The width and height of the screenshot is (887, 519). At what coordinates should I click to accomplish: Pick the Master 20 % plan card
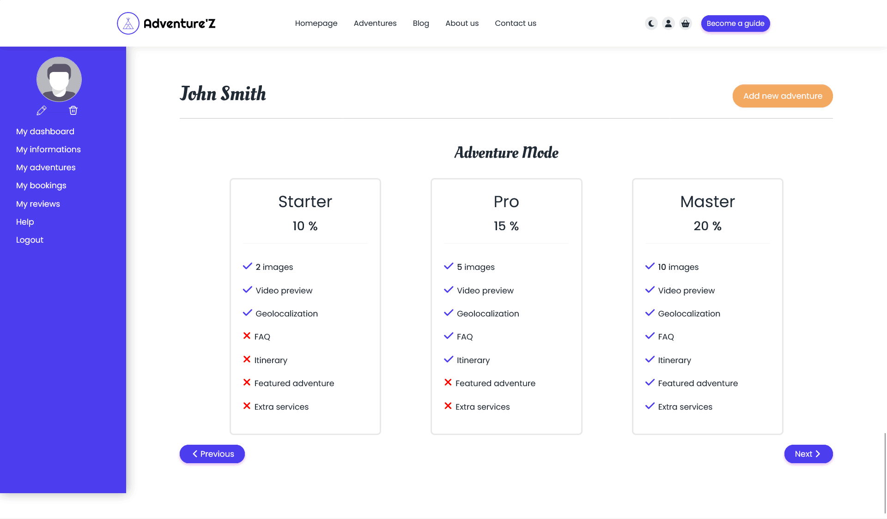pos(708,306)
